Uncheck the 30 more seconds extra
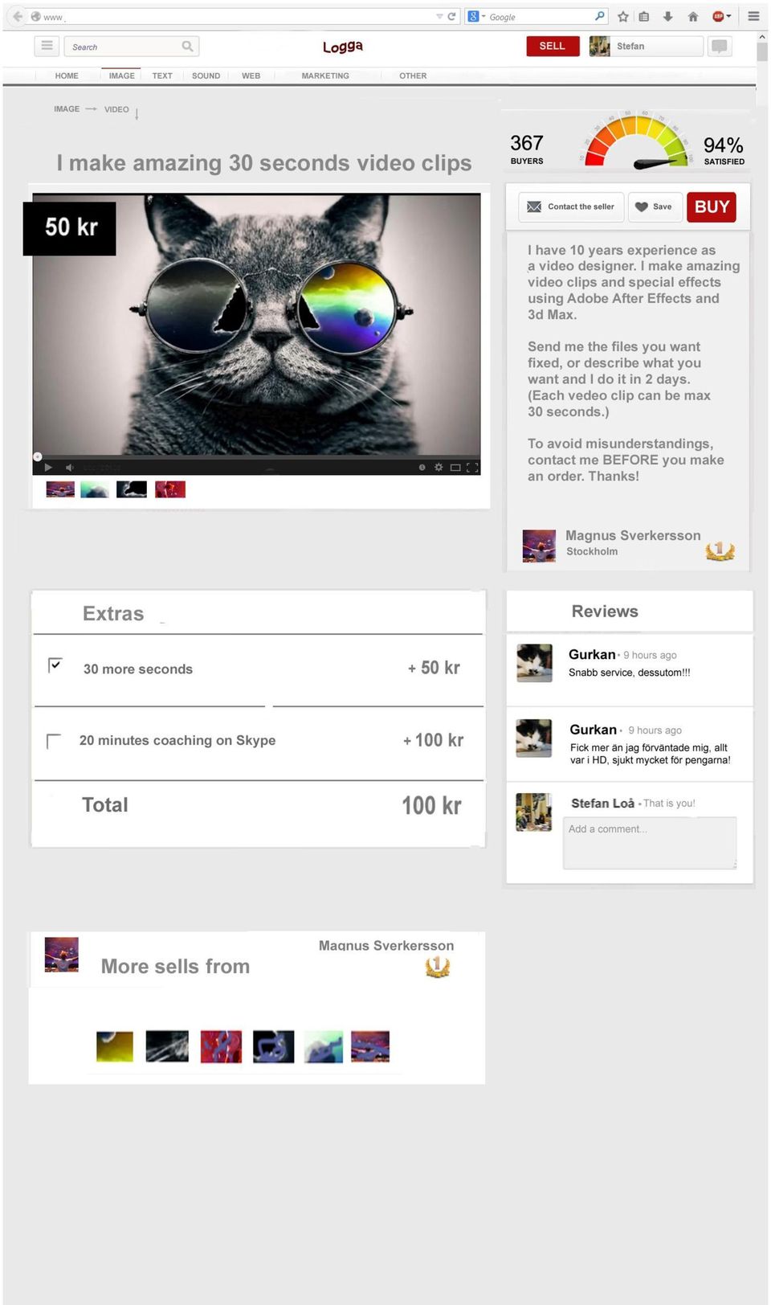Image resolution: width=771 pixels, height=1305 pixels. click(55, 665)
